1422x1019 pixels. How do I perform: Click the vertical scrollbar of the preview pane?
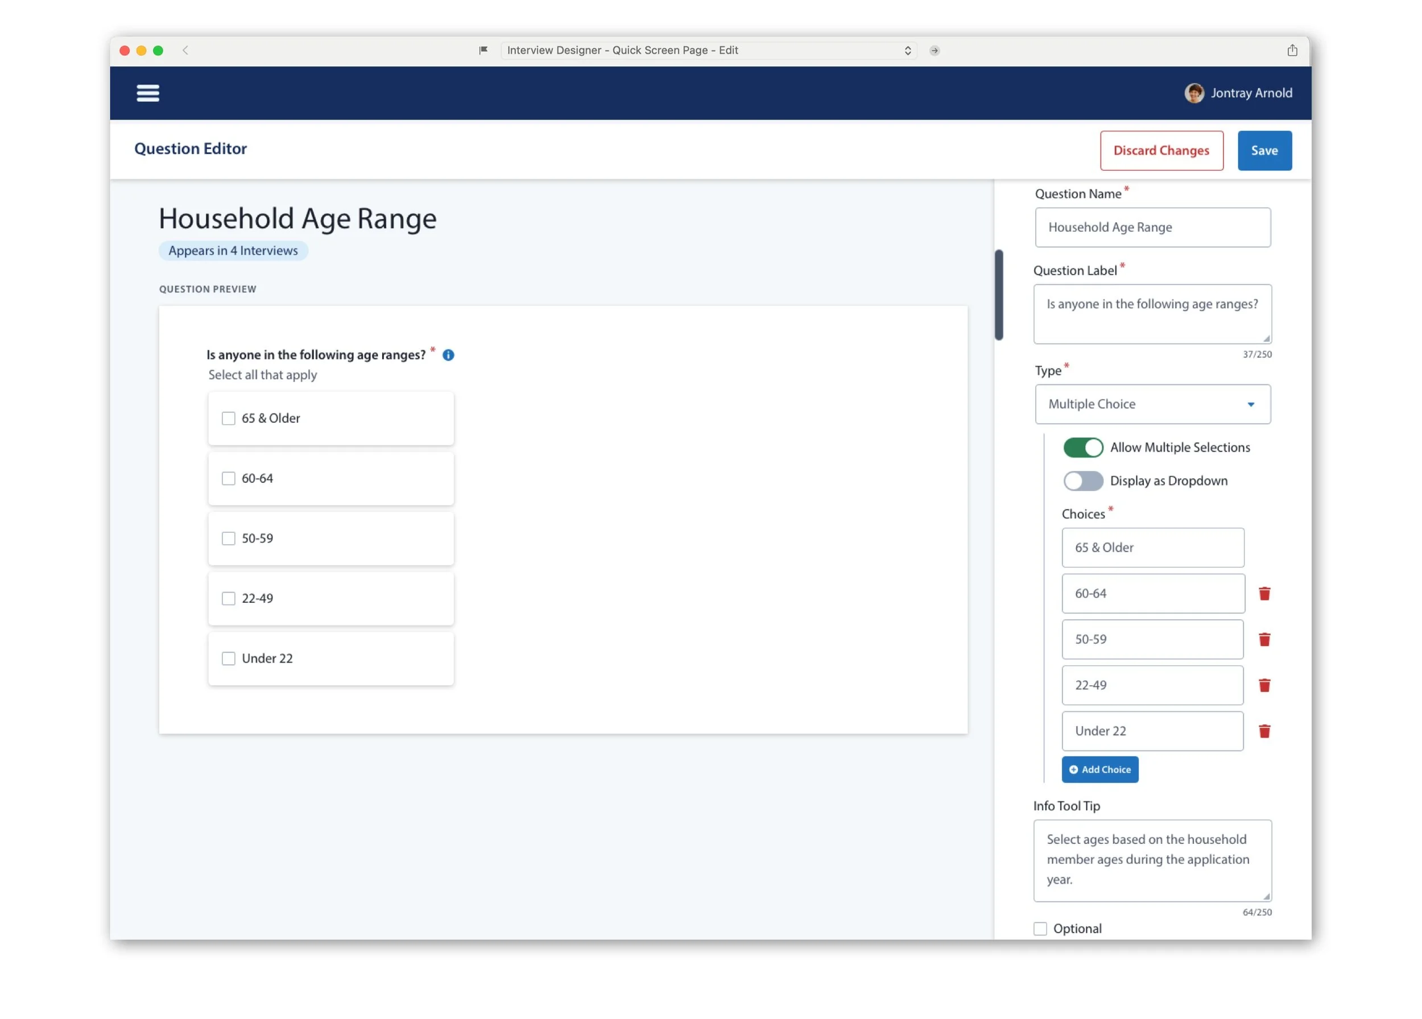pos(998,295)
